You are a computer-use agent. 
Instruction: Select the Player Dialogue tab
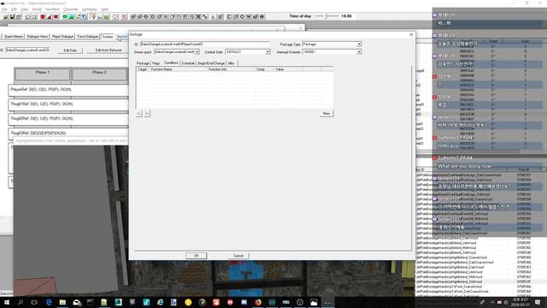click(x=62, y=37)
